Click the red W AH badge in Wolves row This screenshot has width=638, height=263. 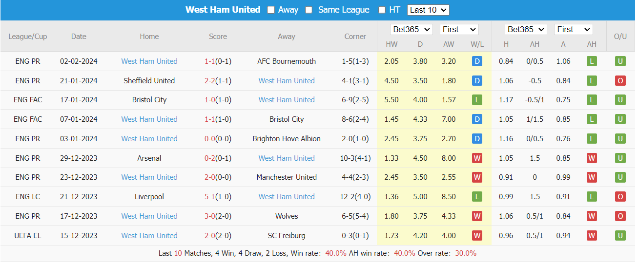[592, 216]
